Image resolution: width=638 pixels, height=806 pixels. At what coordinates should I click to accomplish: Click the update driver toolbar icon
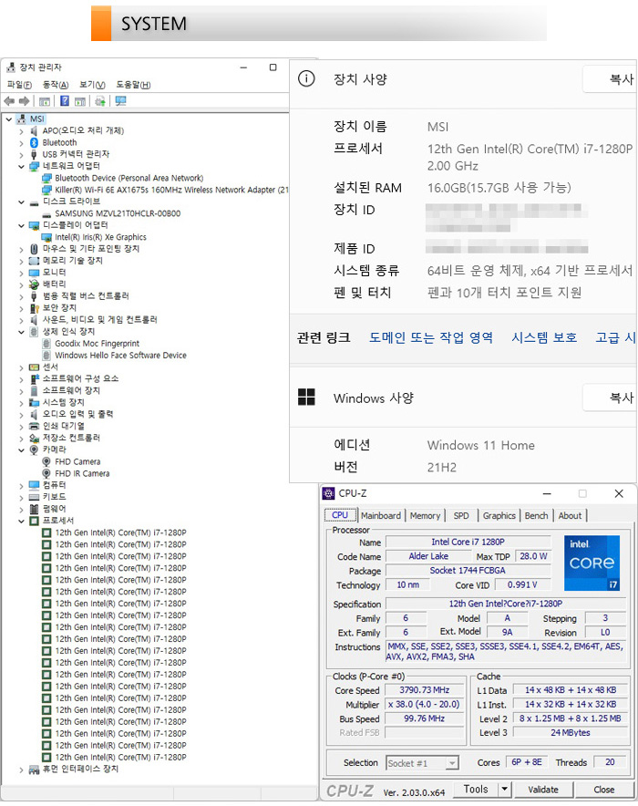[x=100, y=101]
